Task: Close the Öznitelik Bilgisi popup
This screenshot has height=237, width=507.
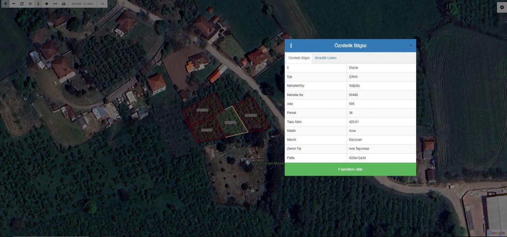Action: point(411,46)
